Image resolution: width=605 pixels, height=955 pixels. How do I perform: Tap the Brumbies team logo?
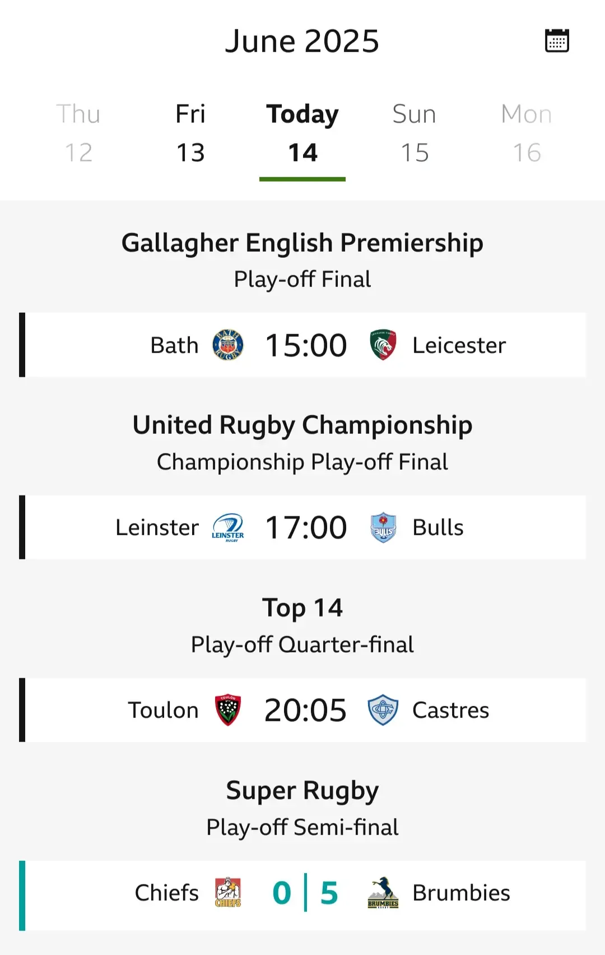[x=383, y=892]
